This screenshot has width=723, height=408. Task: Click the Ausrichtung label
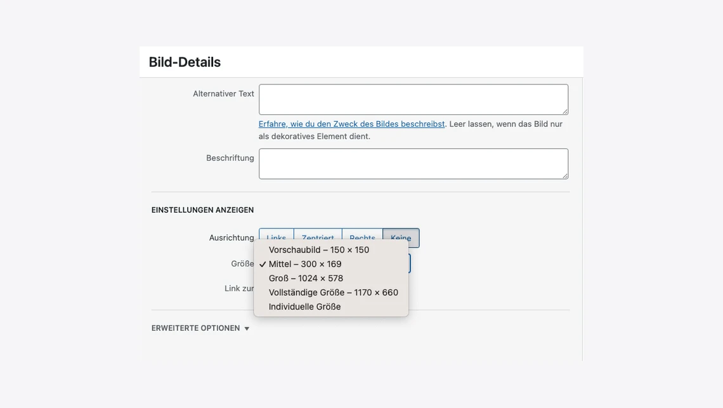tap(231, 237)
